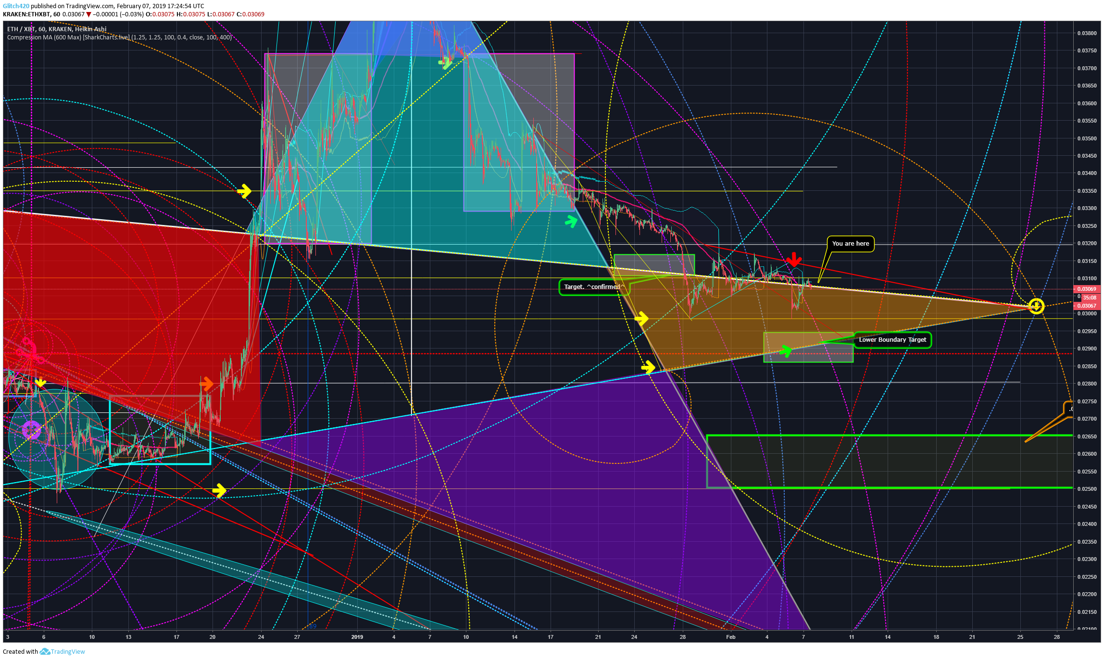
Task: Click the 0.02500 price axis label
Action: pyautogui.click(x=1087, y=489)
